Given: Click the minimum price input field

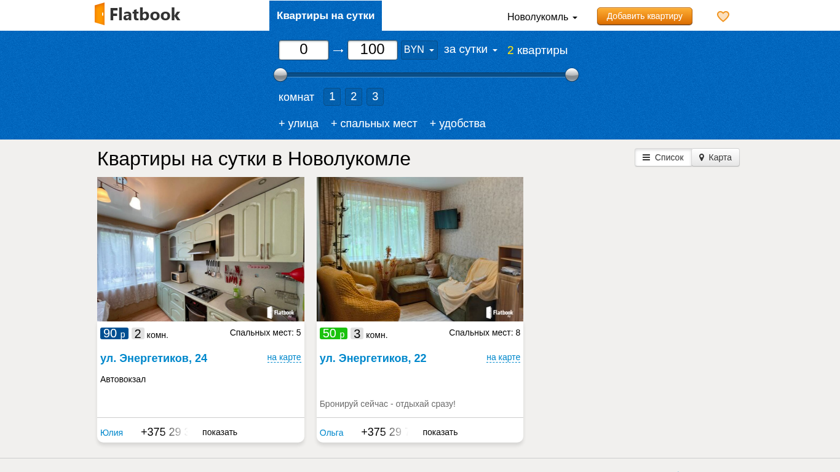Looking at the screenshot, I should (x=304, y=50).
